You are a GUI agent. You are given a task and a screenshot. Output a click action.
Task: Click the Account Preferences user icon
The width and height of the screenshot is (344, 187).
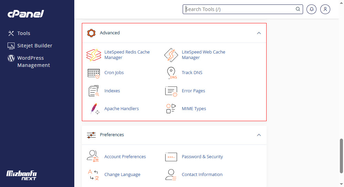(93, 156)
